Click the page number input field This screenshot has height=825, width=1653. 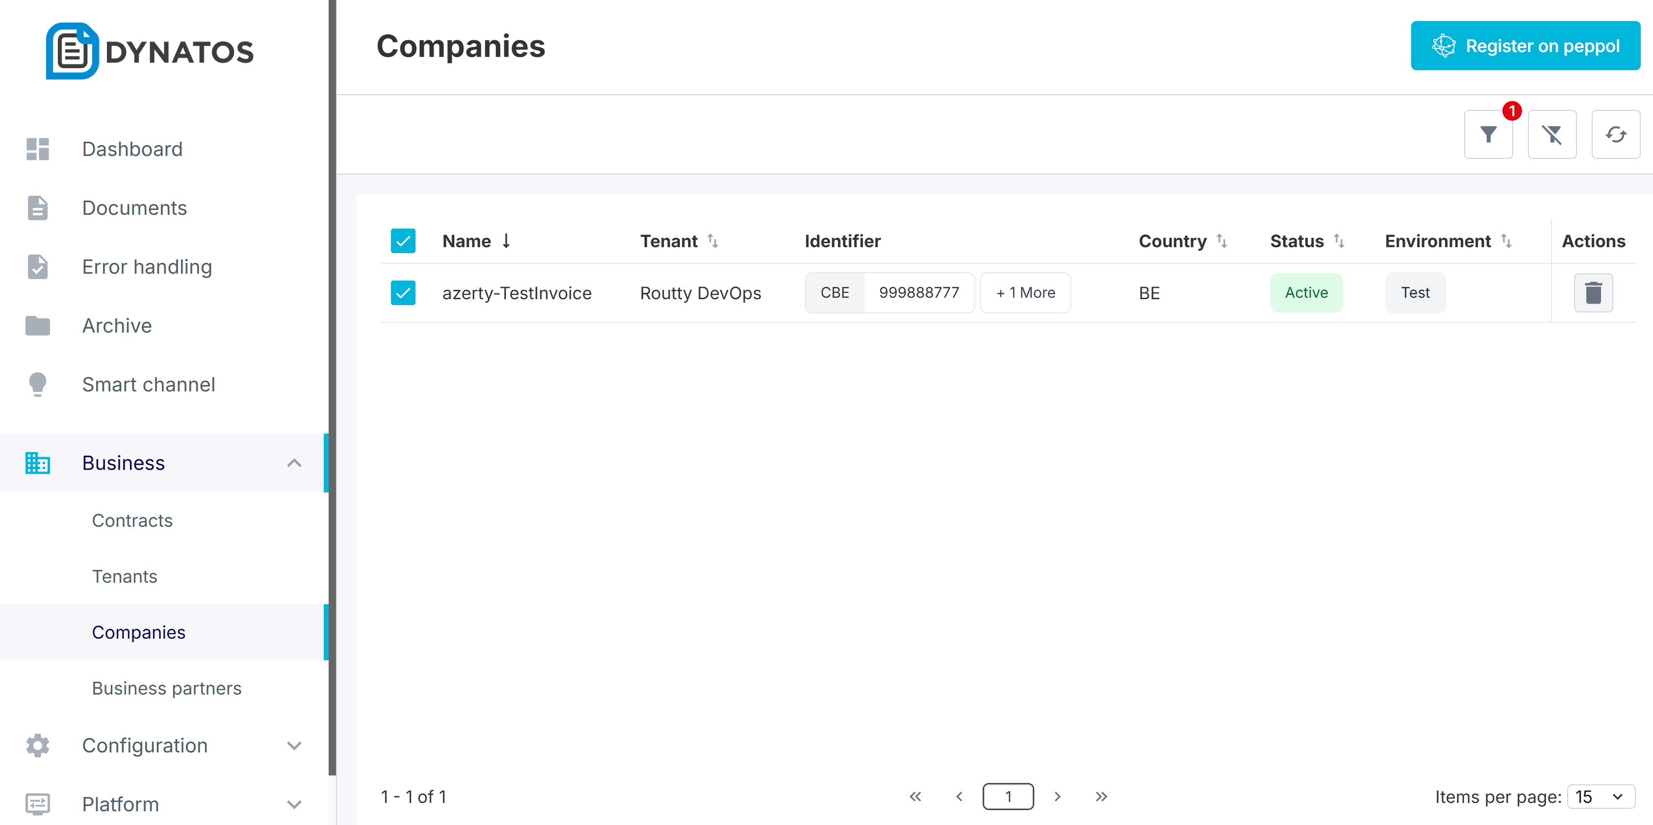pos(1007,796)
